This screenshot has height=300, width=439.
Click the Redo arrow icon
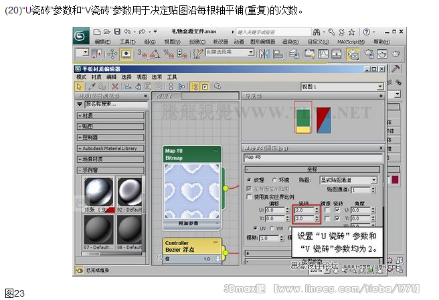click(x=143, y=31)
